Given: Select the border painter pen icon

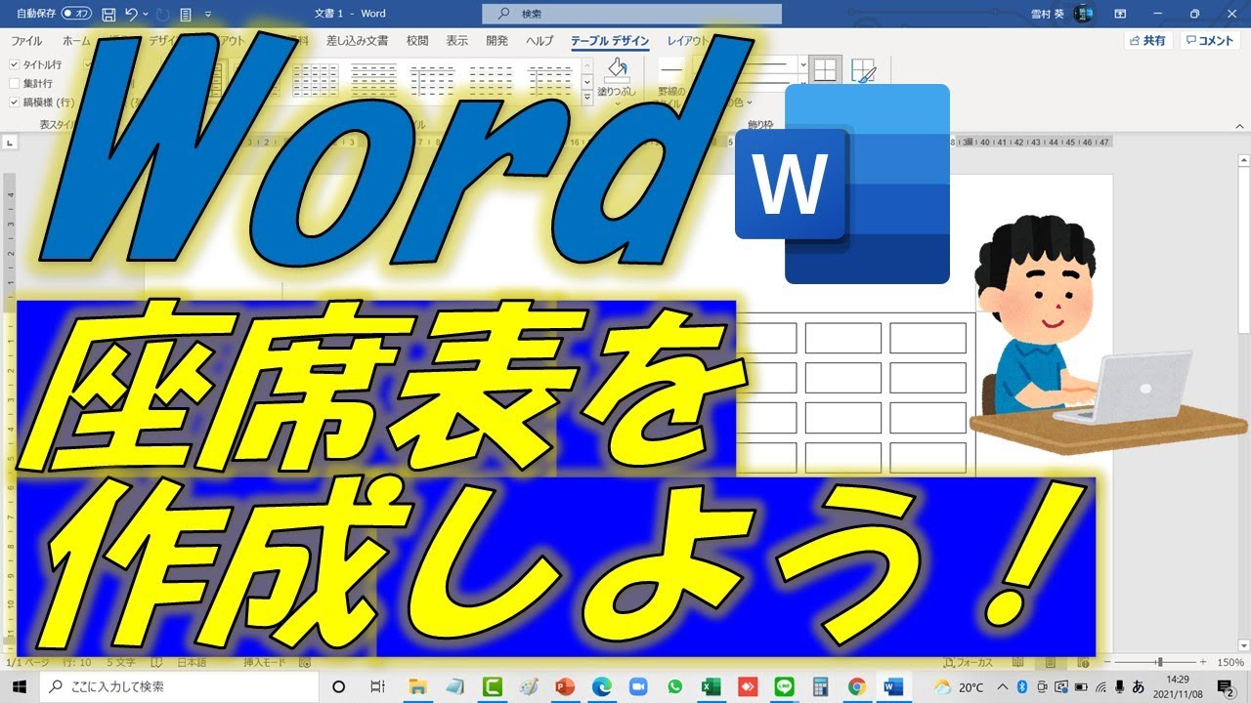Looking at the screenshot, I should click(864, 71).
